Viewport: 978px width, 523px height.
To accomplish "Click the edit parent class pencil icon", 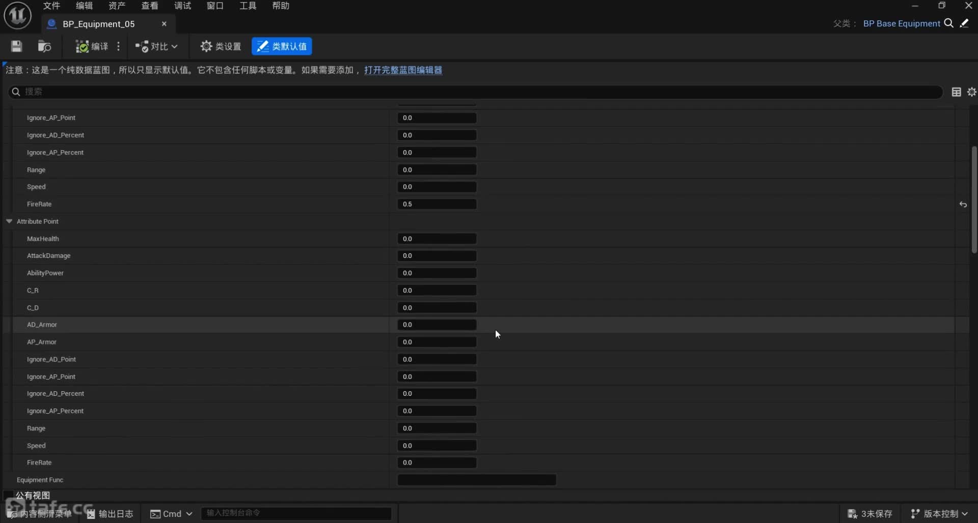I will coord(964,23).
